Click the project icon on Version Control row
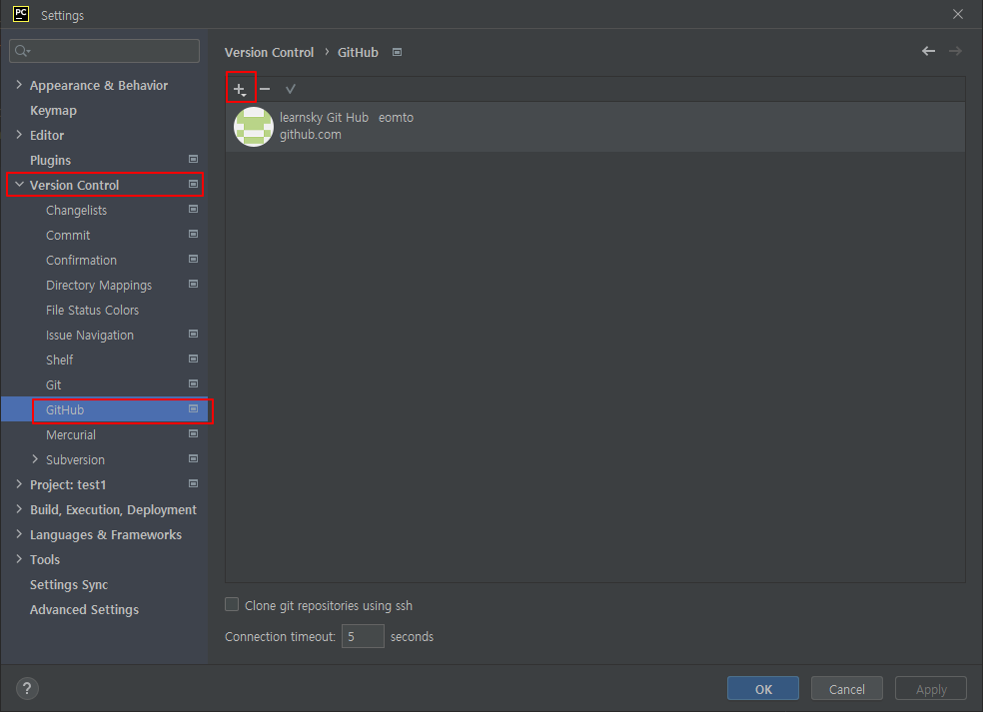The width and height of the screenshot is (983, 712). [x=193, y=185]
